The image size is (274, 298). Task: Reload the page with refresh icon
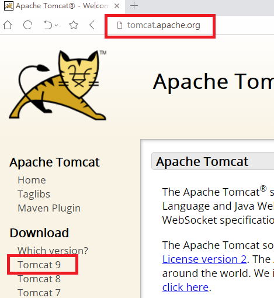click(x=27, y=25)
